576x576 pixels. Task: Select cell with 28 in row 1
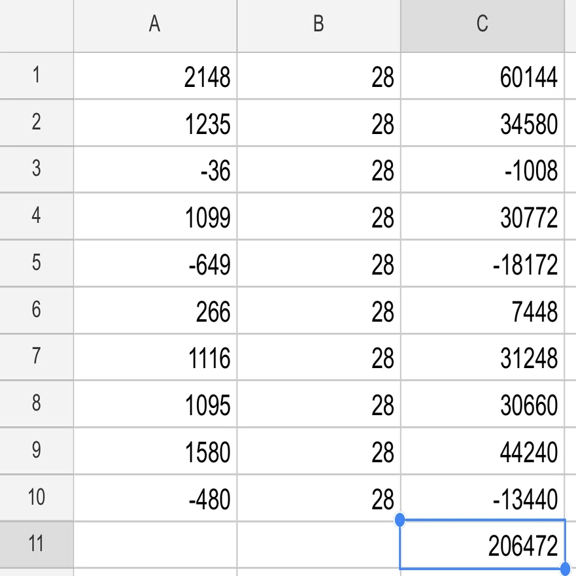coord(318,76)
